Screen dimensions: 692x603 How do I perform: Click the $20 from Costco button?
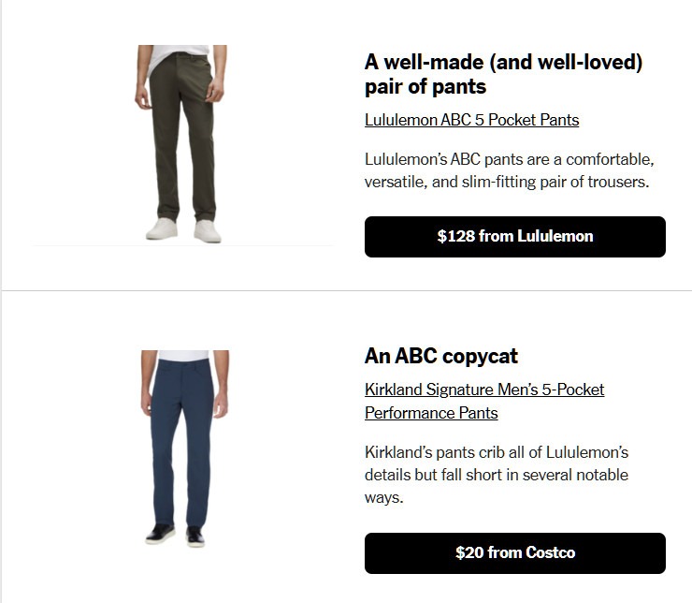click(x=515, y=553)
